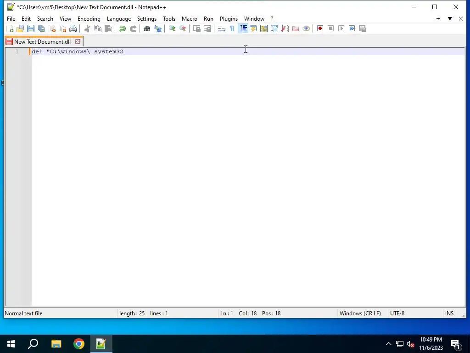470x353 pixels.
Task: Click the Close document toolbar icon
Action: coord(52,28)
